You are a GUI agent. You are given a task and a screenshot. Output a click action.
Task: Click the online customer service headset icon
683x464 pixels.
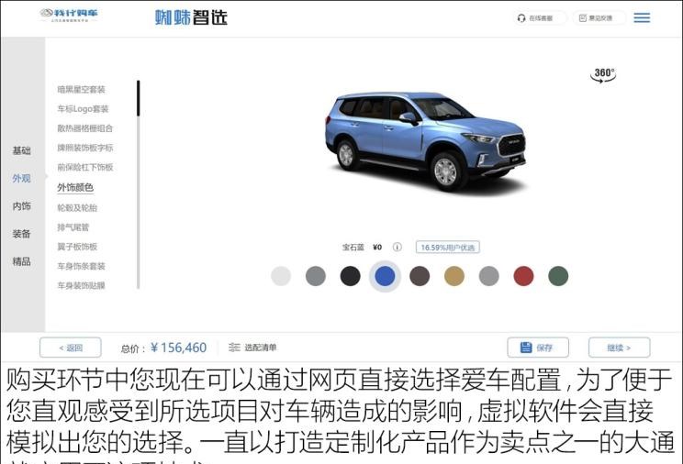[521, 18]
